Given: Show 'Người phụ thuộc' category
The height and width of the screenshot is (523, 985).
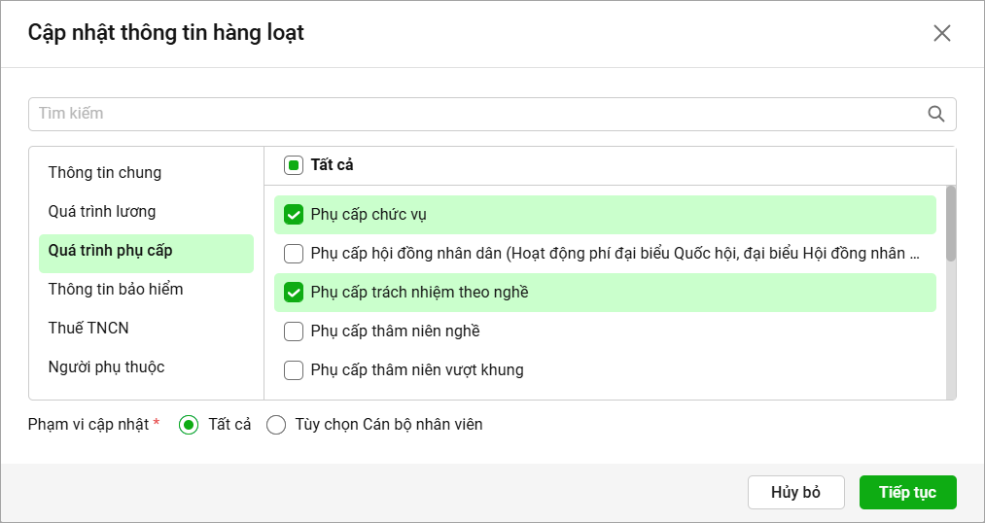Looking at the screenshot, I should 106,367.
